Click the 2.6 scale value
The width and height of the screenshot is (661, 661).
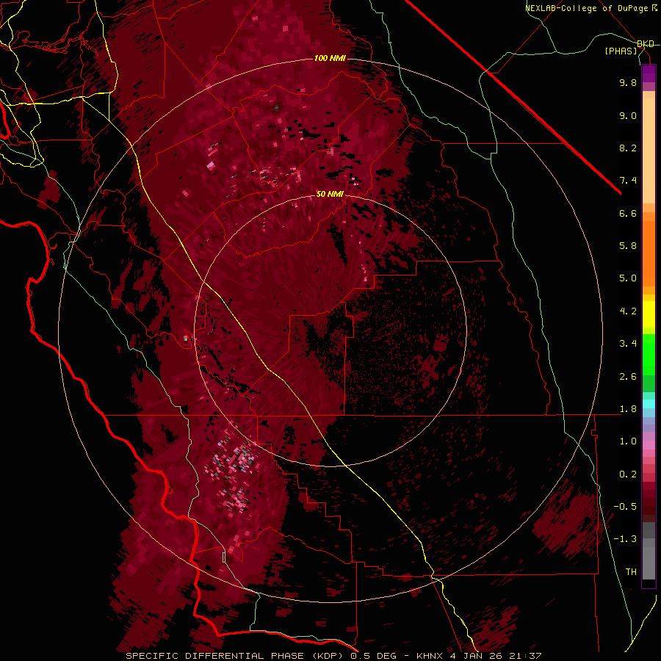[628, 377]
